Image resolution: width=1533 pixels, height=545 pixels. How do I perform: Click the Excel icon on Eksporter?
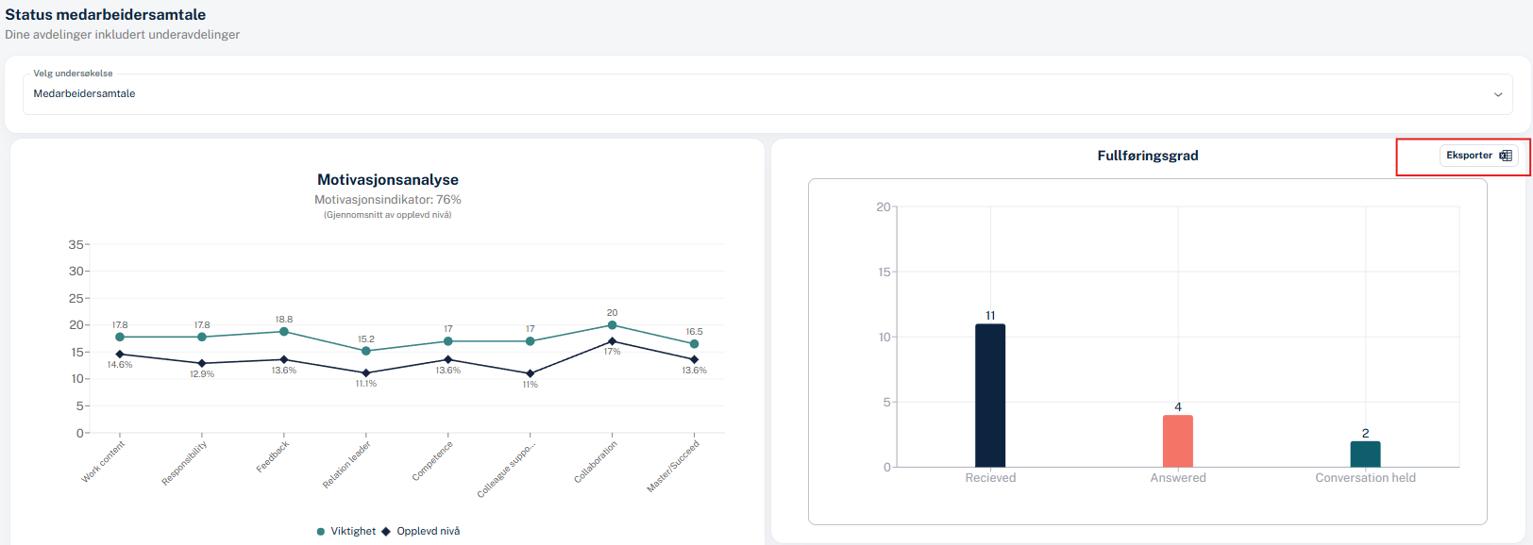1506,156
